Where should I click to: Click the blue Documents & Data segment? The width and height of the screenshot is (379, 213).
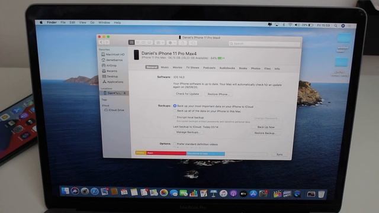(205, 154)
